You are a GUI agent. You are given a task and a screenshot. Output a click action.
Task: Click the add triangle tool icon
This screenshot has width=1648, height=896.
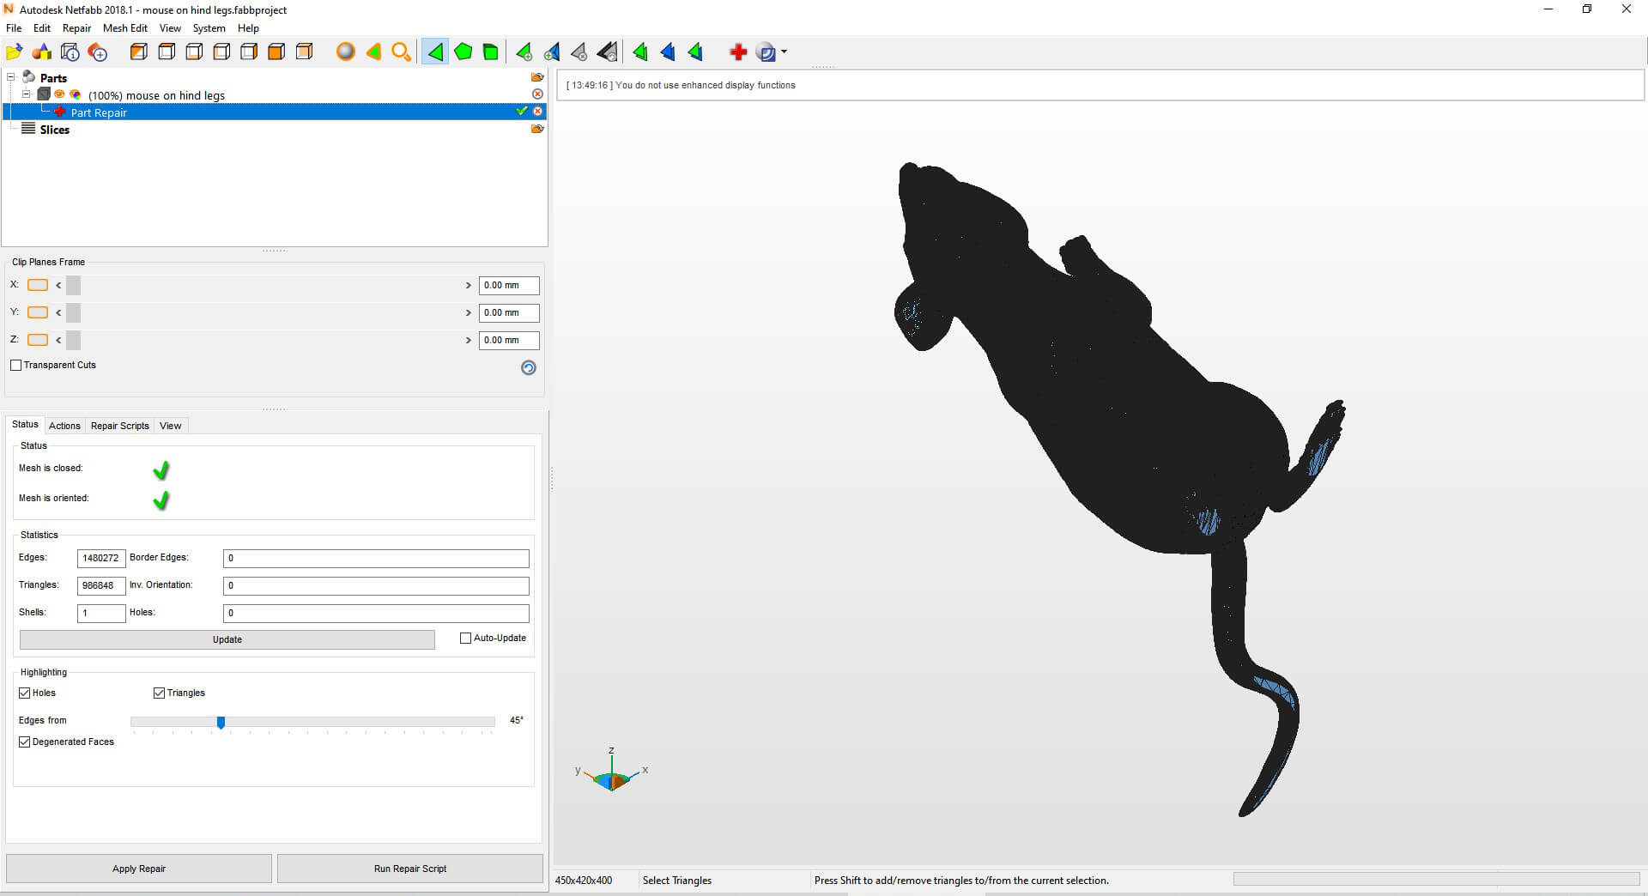coord(524,52)
